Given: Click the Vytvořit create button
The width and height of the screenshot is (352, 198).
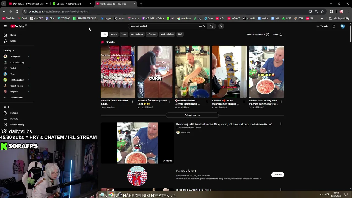Looking at the screenshot, I should pyautogui.click(x=322, y=26).
